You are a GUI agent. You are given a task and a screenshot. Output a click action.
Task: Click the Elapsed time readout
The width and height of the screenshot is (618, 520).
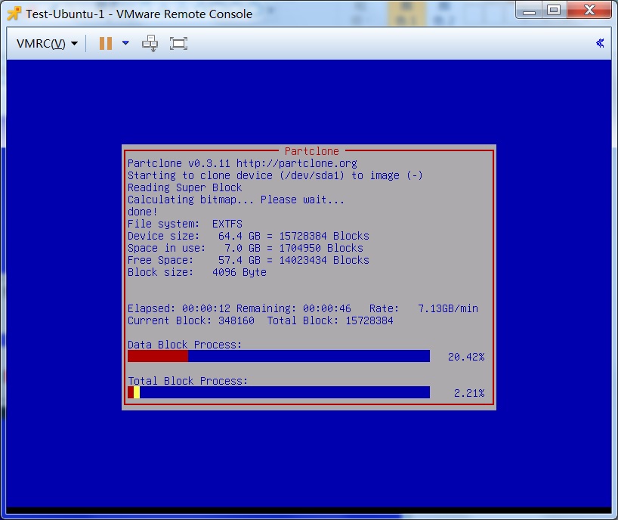point(178,308)
